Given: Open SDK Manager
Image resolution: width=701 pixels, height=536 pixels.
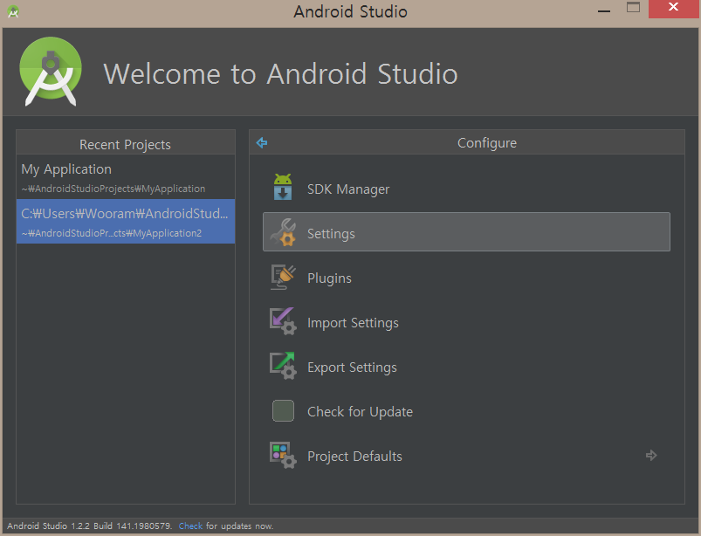Looking at the screenshot, I should click(x=466, y=189).
